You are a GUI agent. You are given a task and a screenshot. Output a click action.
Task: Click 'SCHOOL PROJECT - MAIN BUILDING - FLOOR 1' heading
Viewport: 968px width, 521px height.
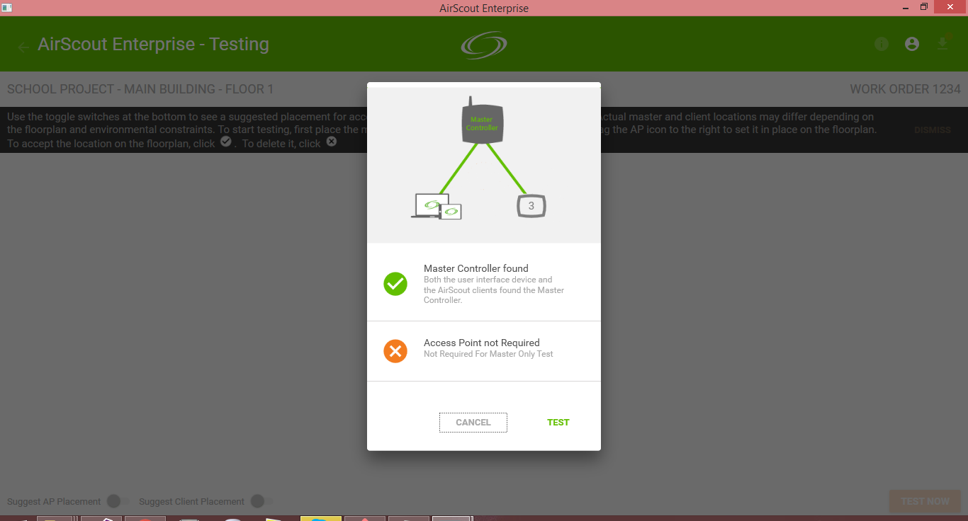(140, 89)
